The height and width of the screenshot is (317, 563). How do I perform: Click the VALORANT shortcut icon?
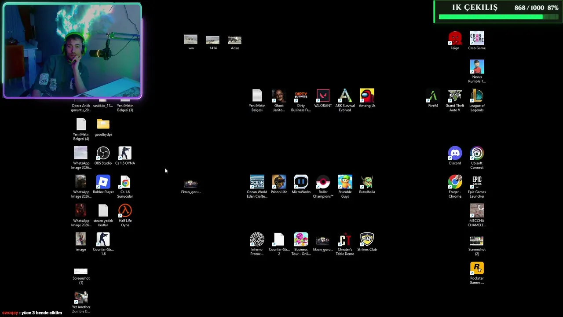click(323, 96)
